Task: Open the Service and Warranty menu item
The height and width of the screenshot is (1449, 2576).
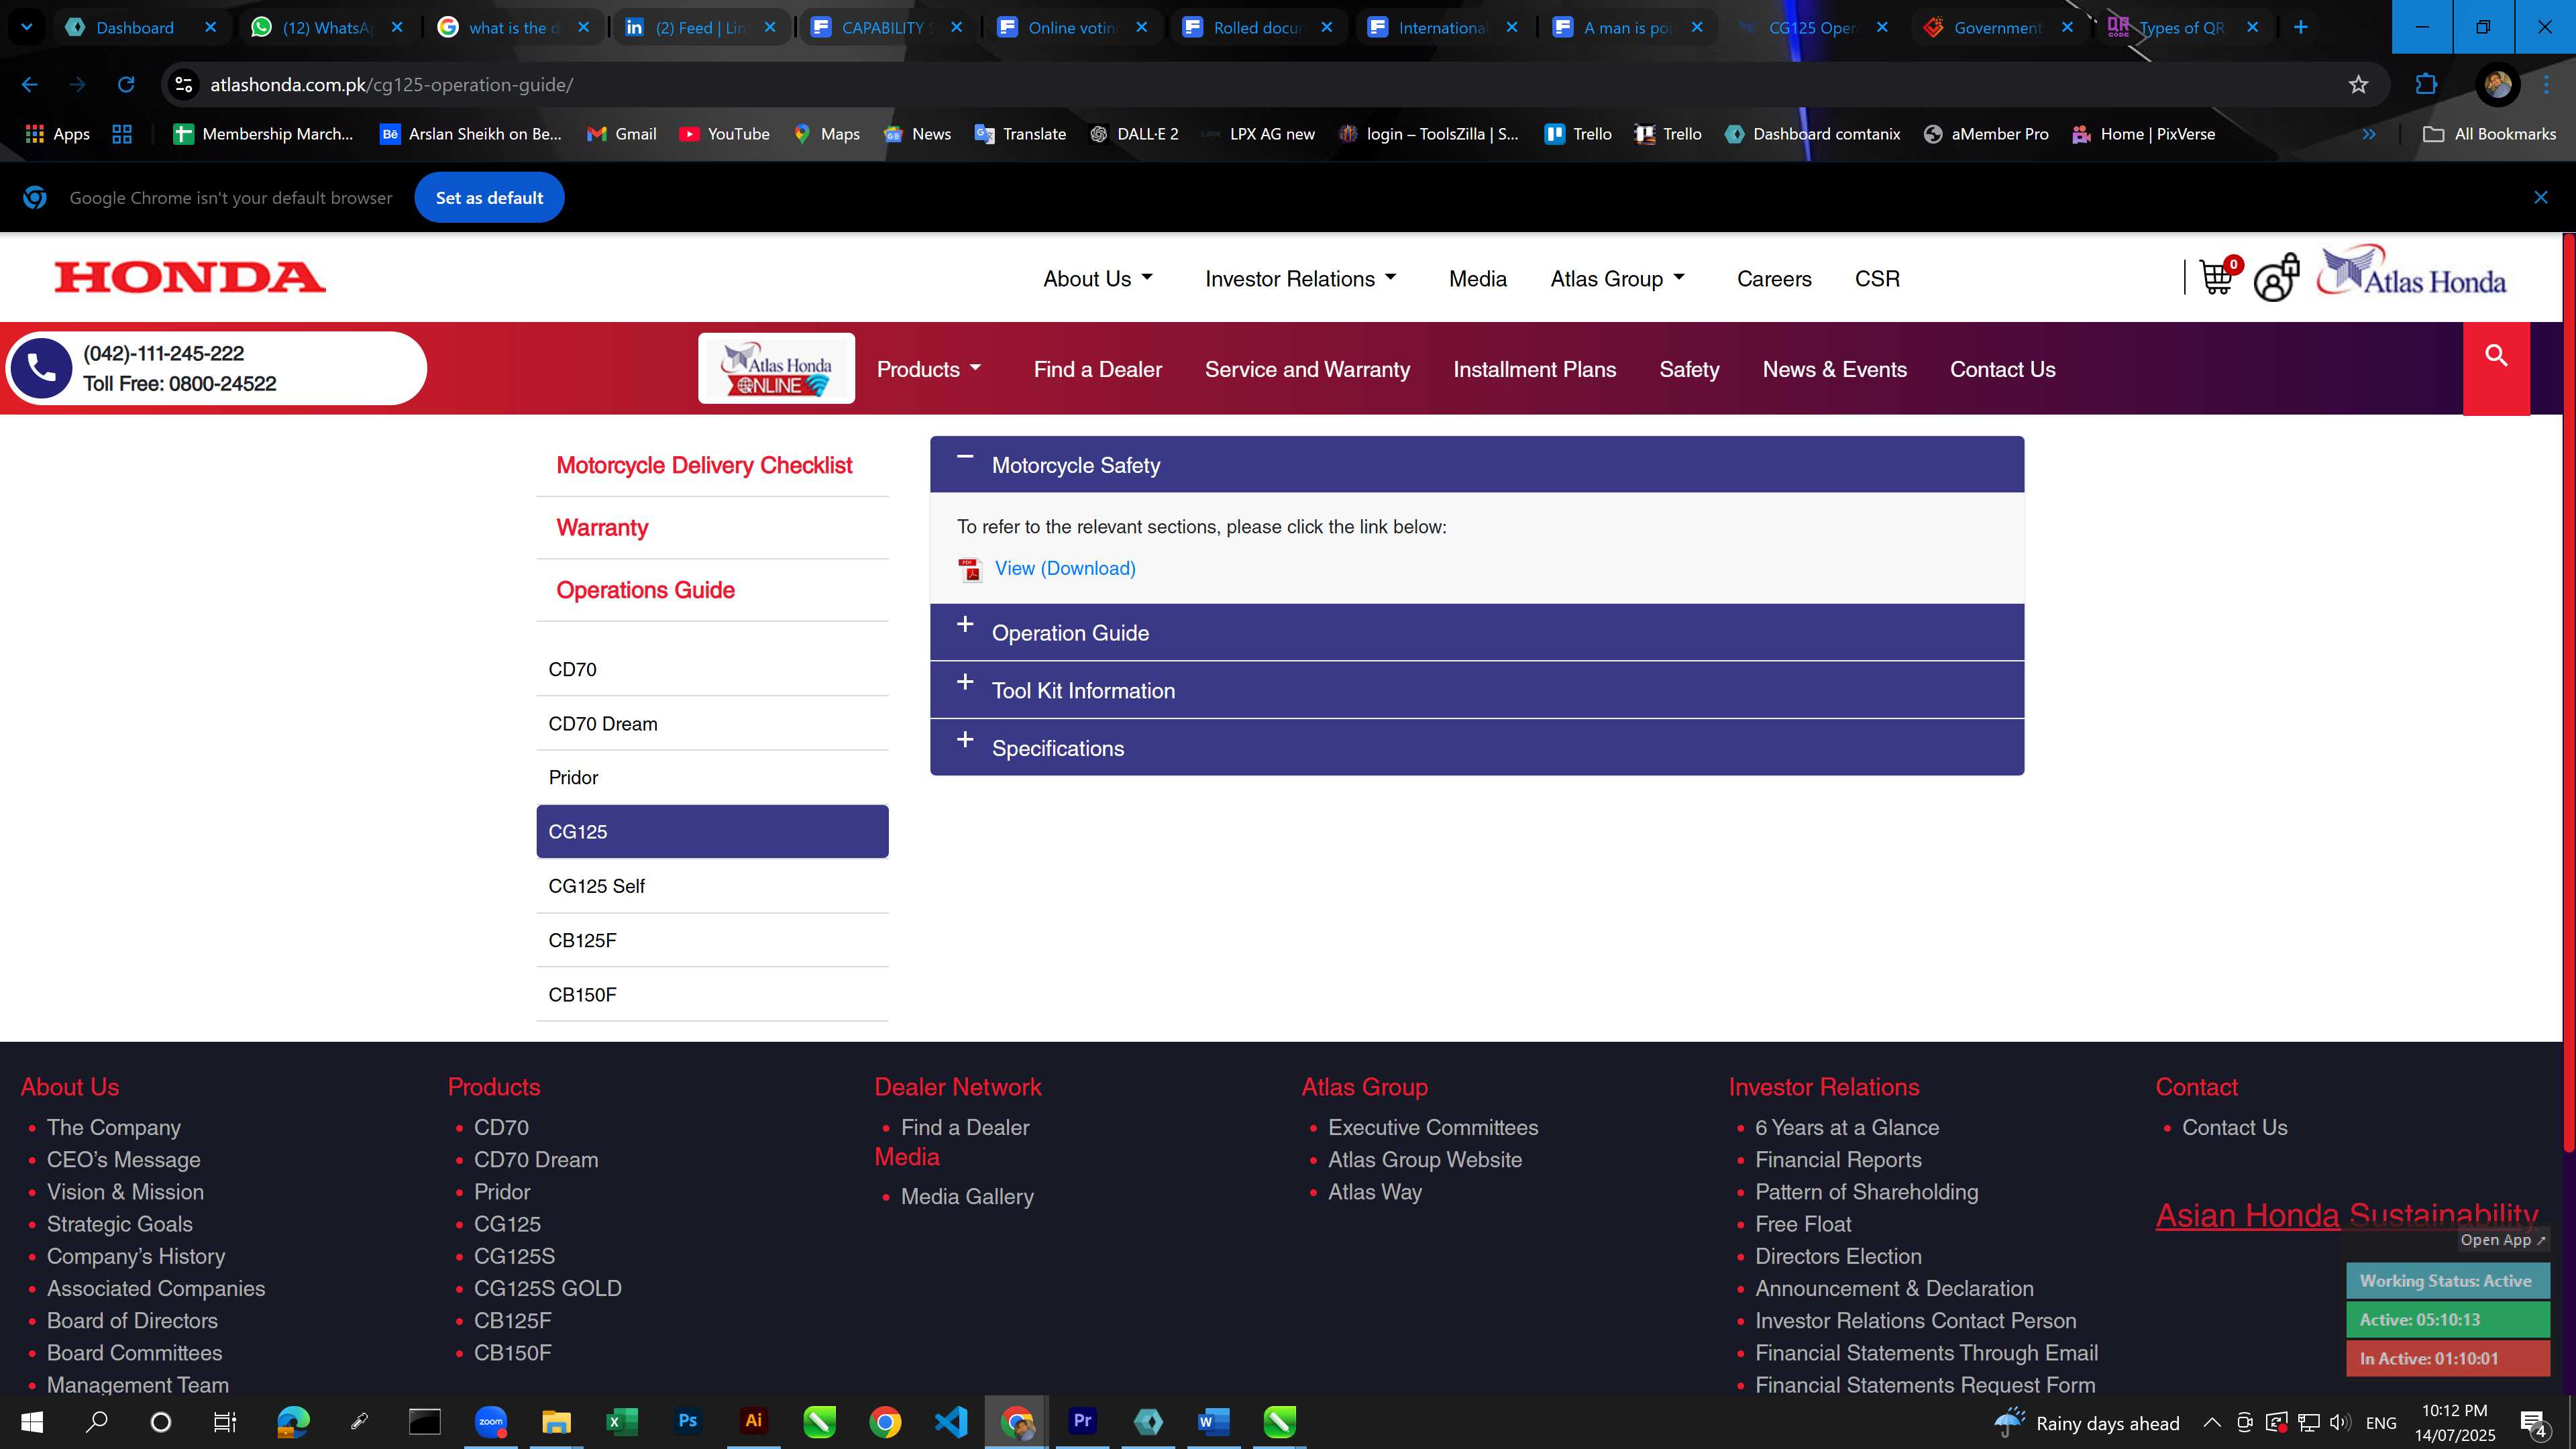Action: pyautogui.click(x=1307, y=369)
